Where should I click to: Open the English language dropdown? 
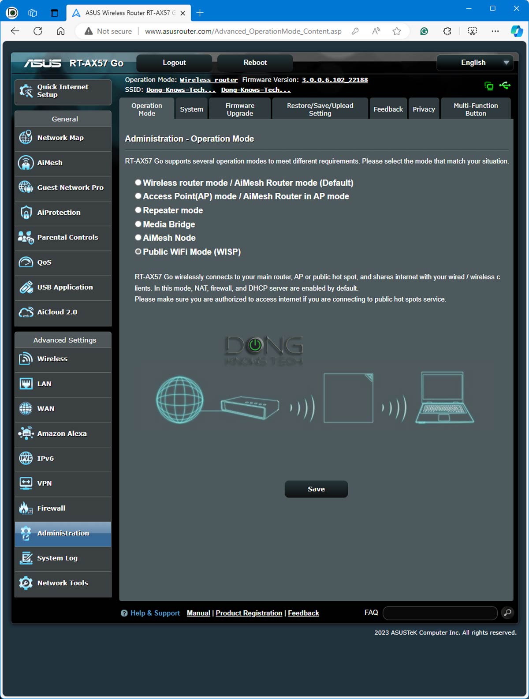(x=475, y=63)
